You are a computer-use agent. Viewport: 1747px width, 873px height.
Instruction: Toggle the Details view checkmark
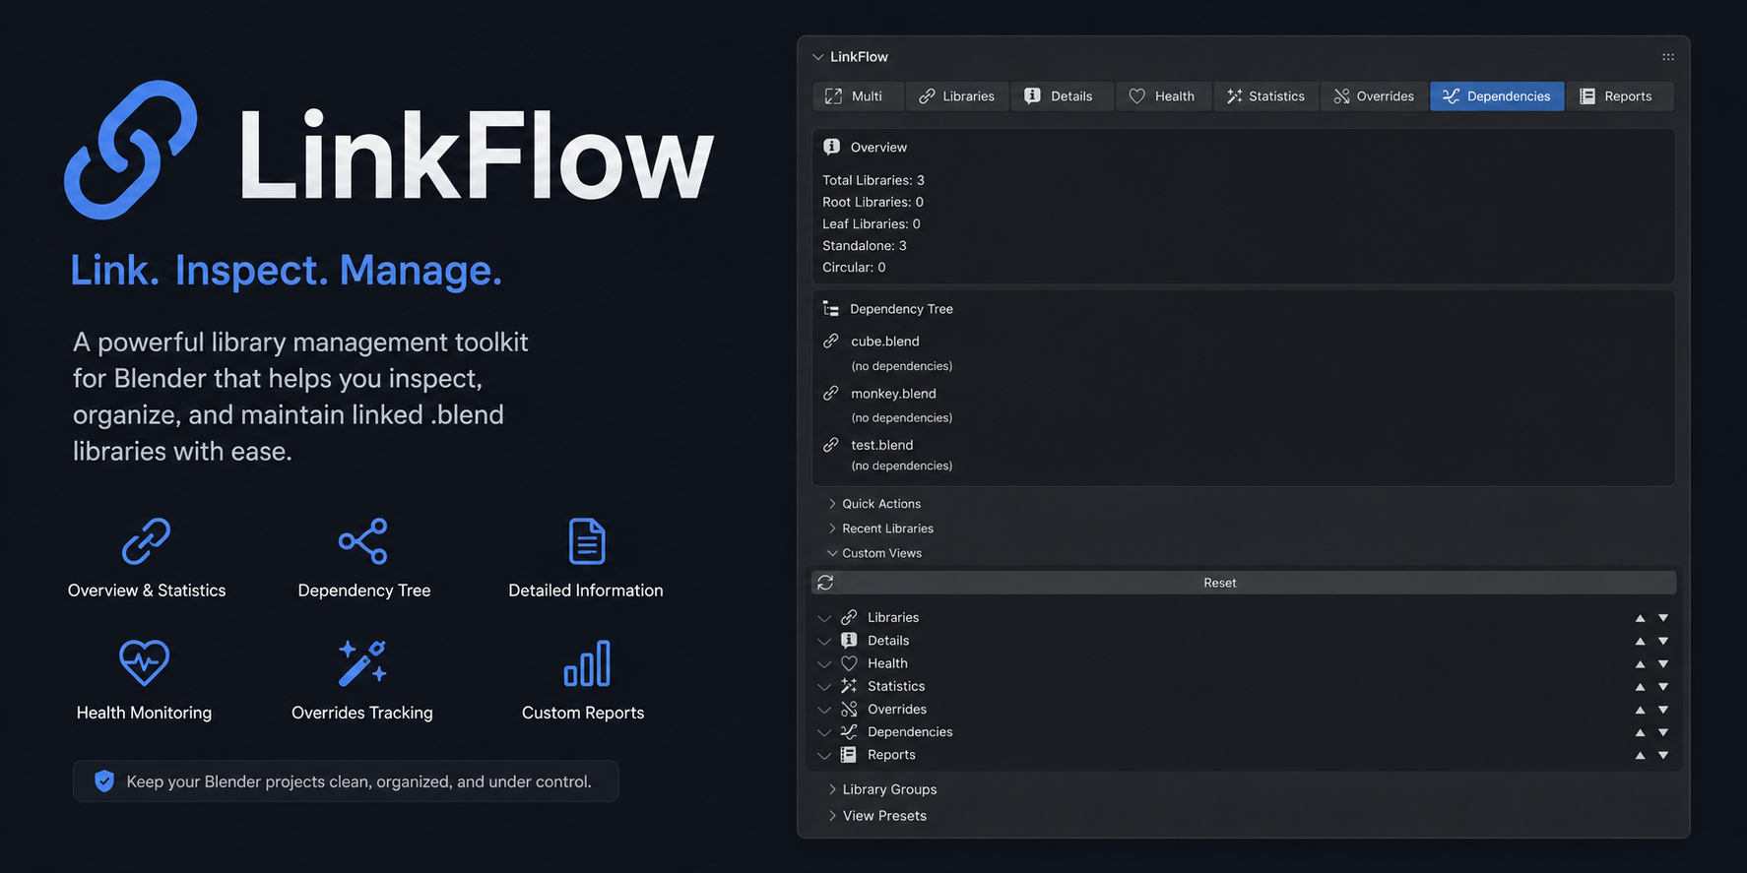(x=824, y=641)
